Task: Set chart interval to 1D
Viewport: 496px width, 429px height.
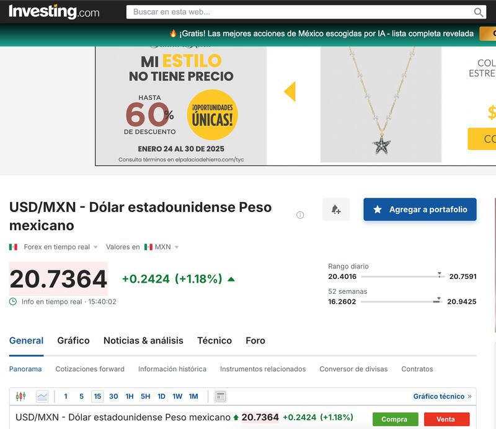Action: click(161, 396)
